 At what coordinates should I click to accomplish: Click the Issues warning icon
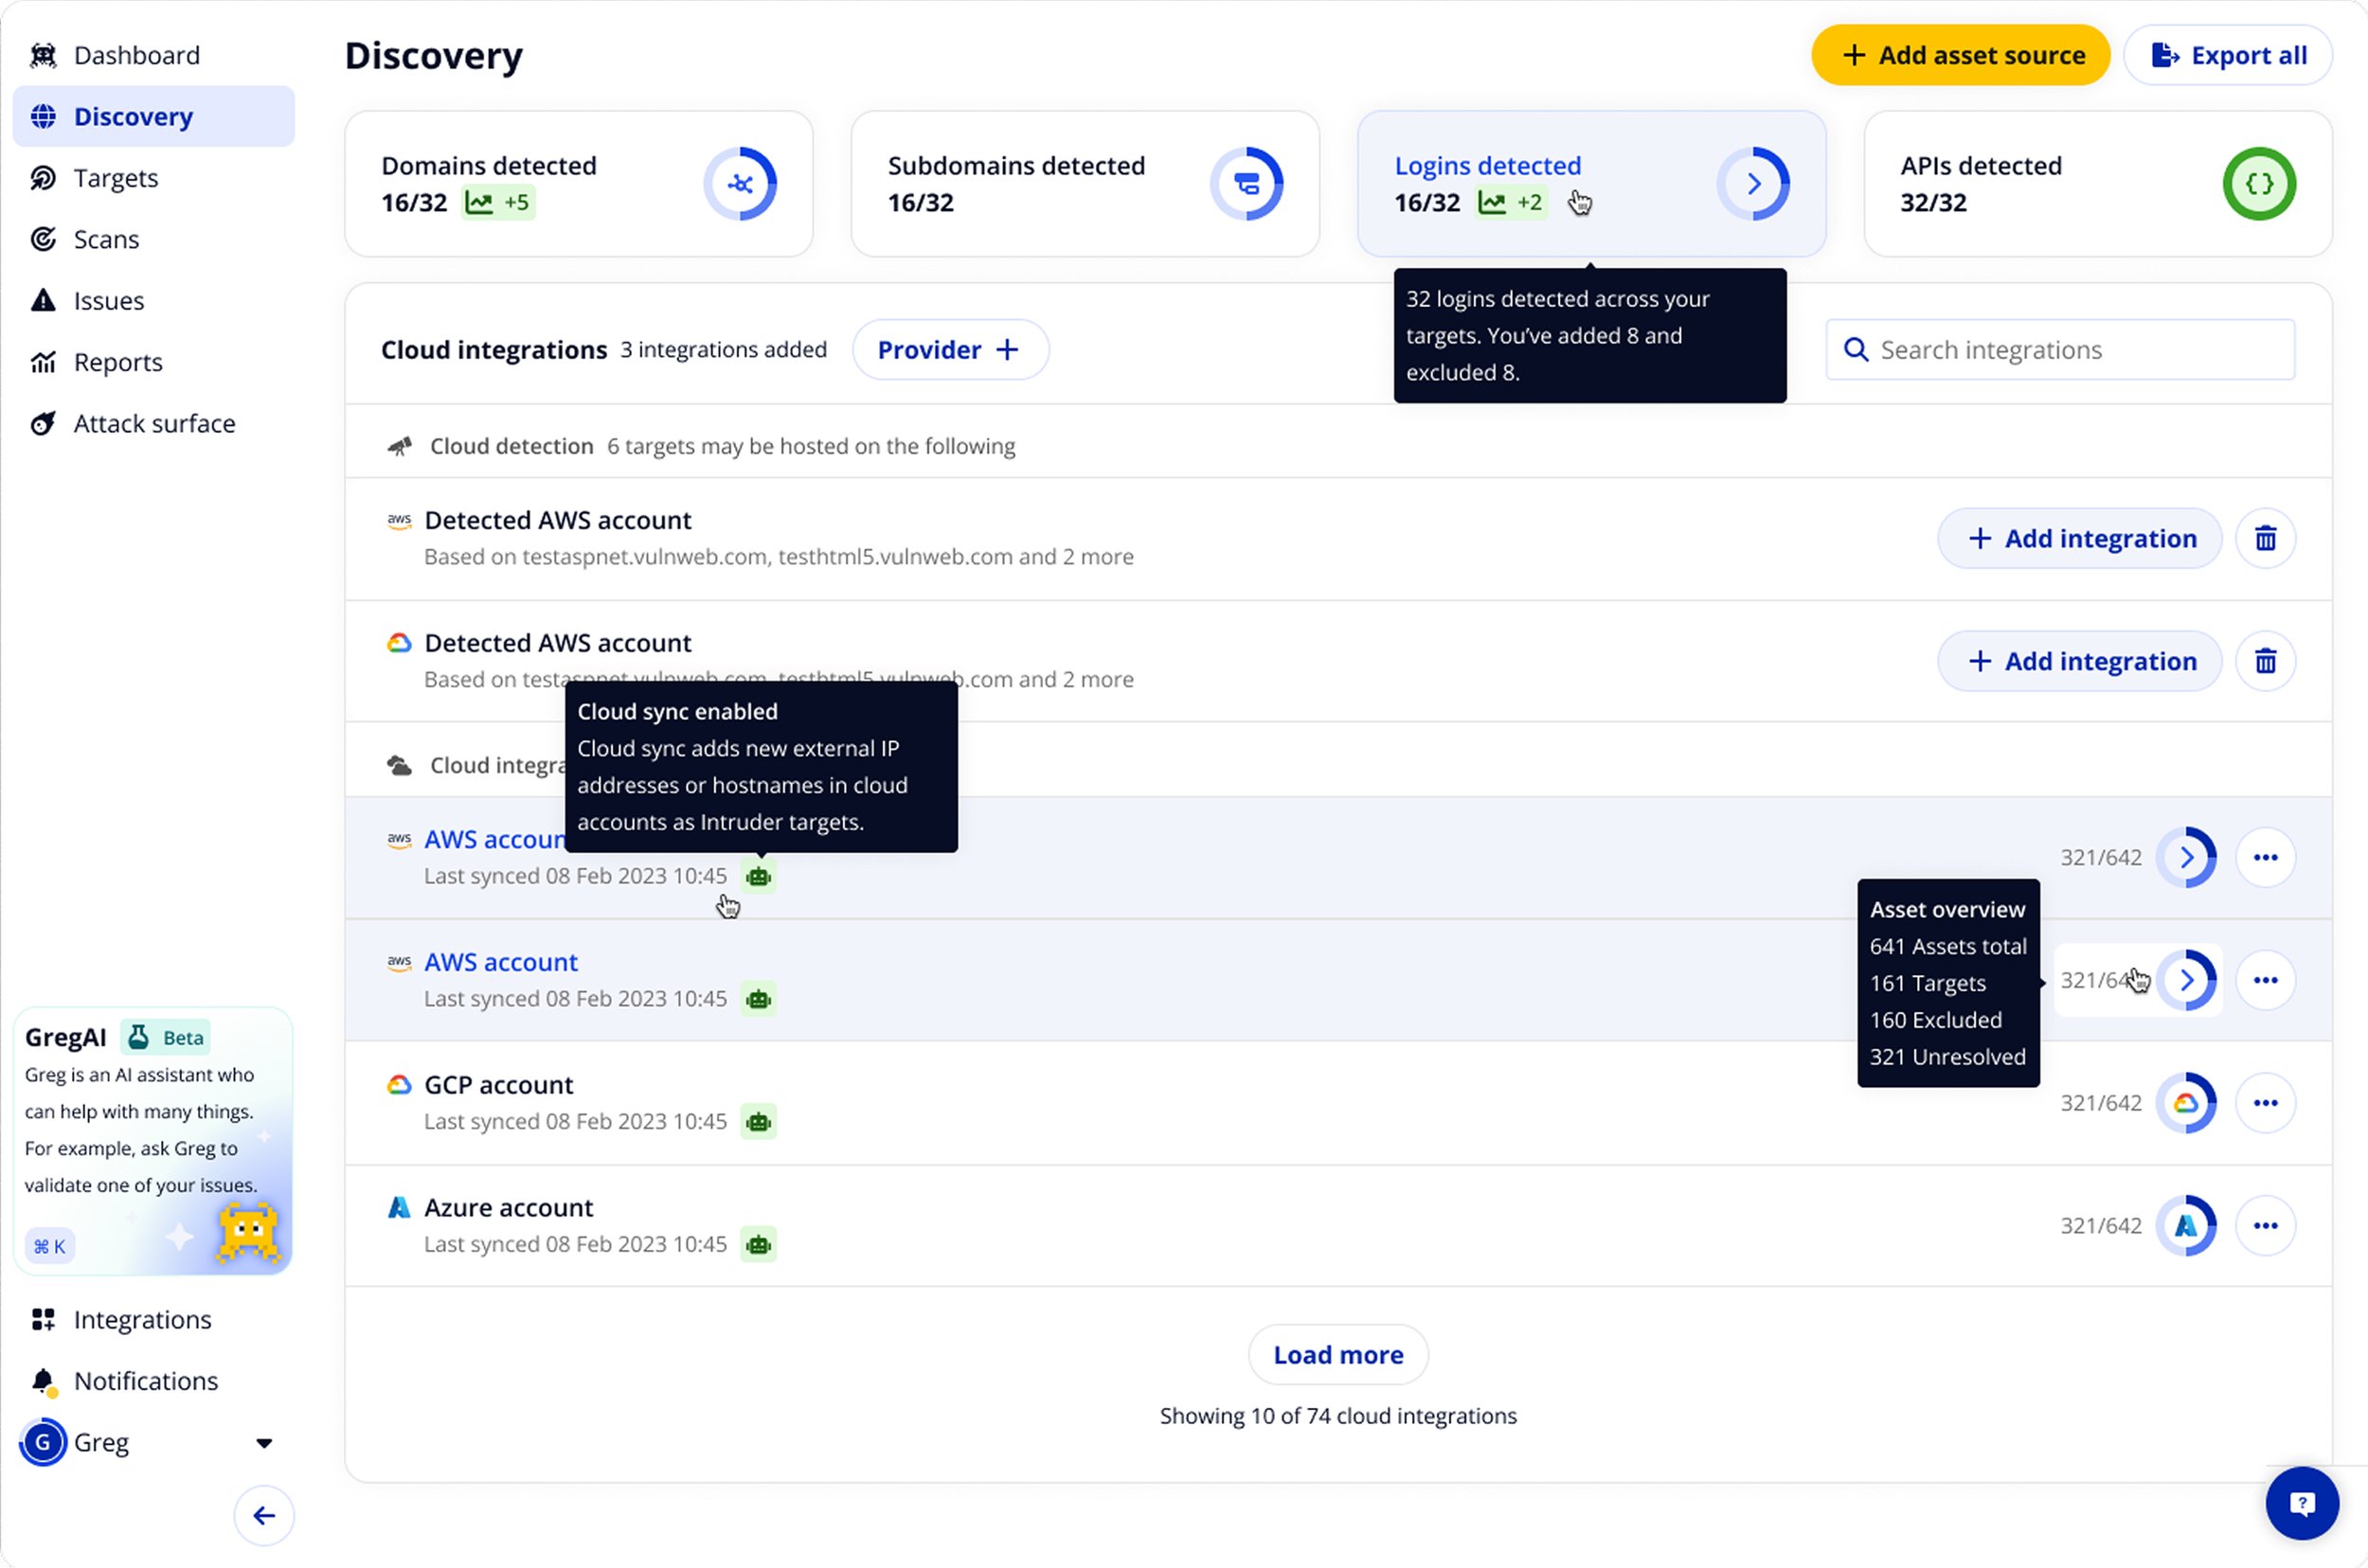click(43, 300)
